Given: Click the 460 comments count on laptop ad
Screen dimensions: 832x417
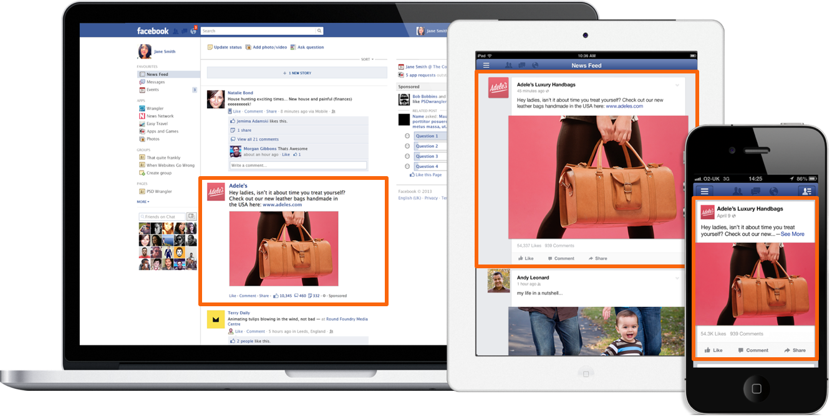Looking at the screenshot, I should [x=299, y=296].
